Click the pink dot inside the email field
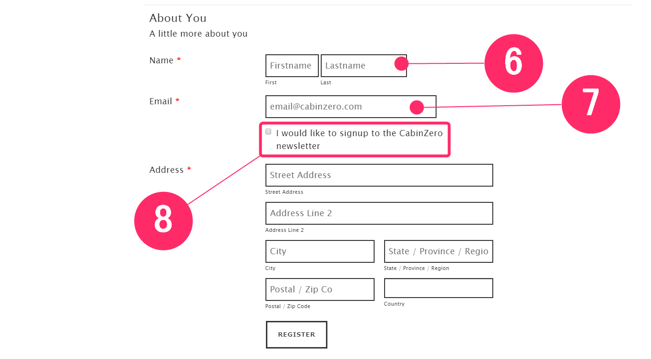 coord(417,108)
